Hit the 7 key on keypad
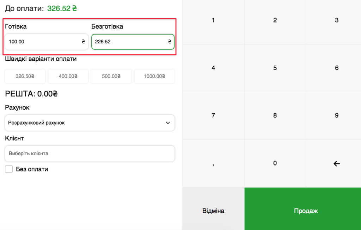The width and height of the screenshot is (361, 230). click(213, 115)
